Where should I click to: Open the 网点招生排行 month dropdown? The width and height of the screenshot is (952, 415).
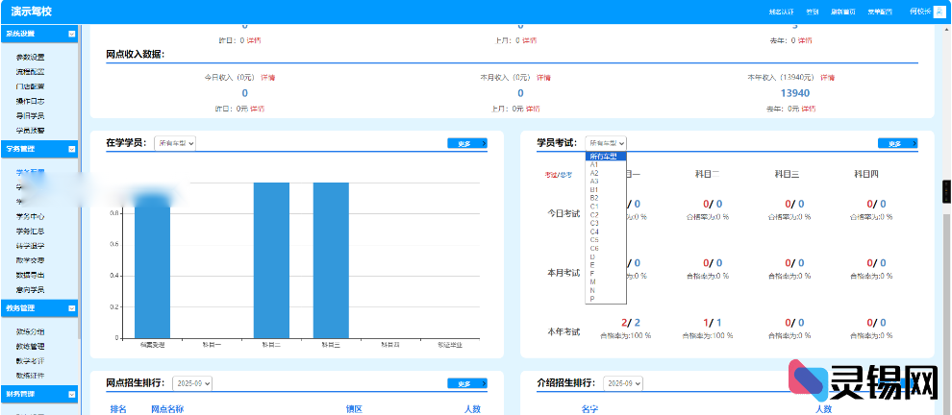[x=192, y=383]
